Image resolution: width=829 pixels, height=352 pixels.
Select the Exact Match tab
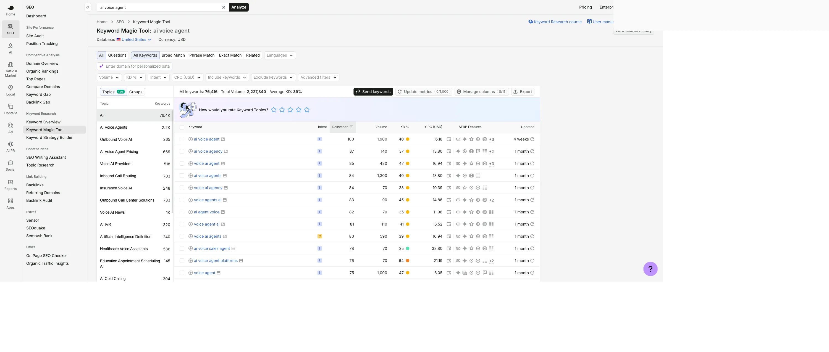230,55
